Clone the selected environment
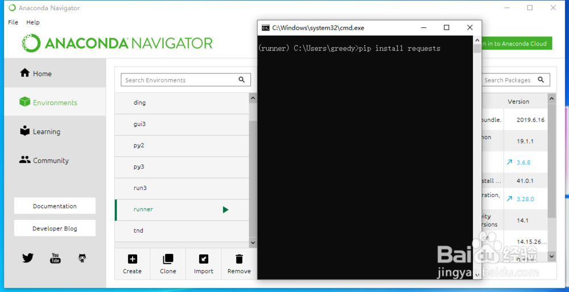This screenshot has width=569, height=292. 168,264
